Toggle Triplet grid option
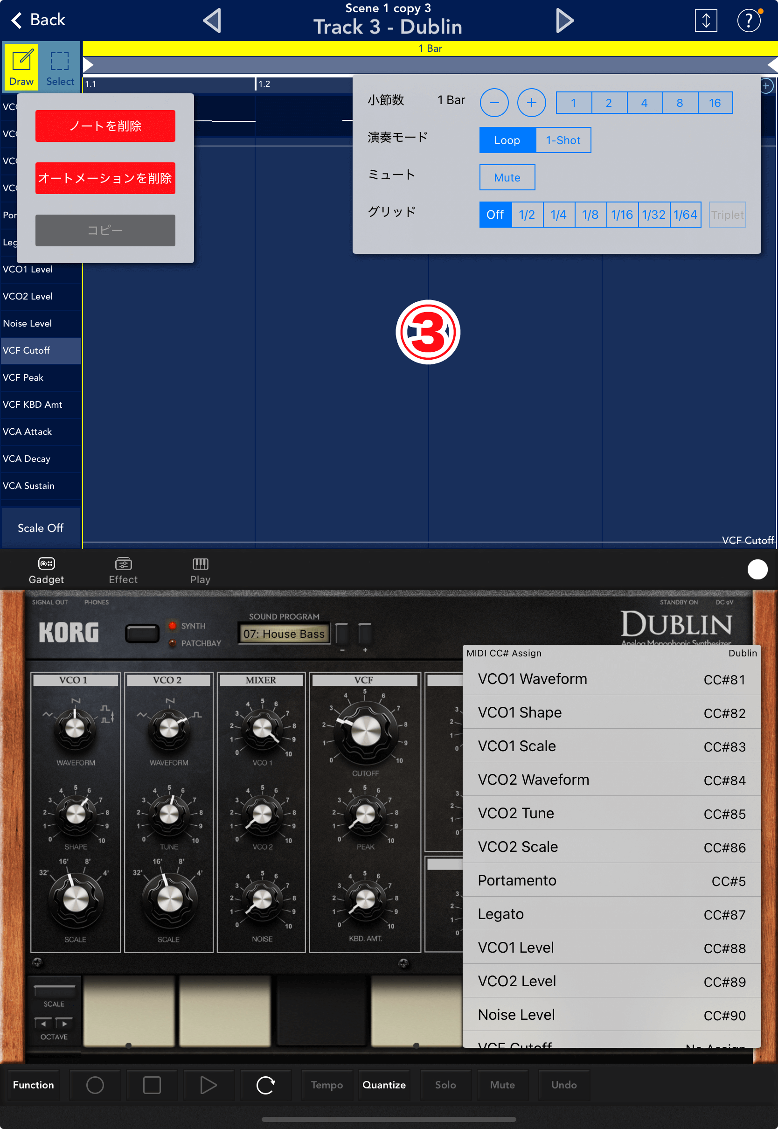The image size is (778, 1129). (x=727, y=215)
